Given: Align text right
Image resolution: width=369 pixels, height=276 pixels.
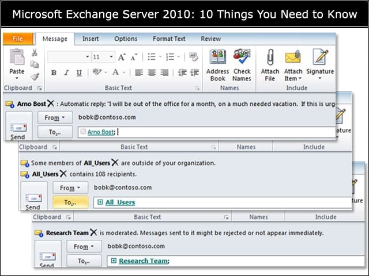Looking at the screenshot, I should [164, 72].
